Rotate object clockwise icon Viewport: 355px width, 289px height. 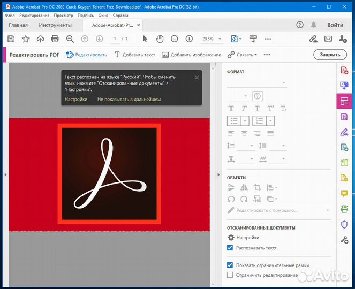(x=244, y=199)
